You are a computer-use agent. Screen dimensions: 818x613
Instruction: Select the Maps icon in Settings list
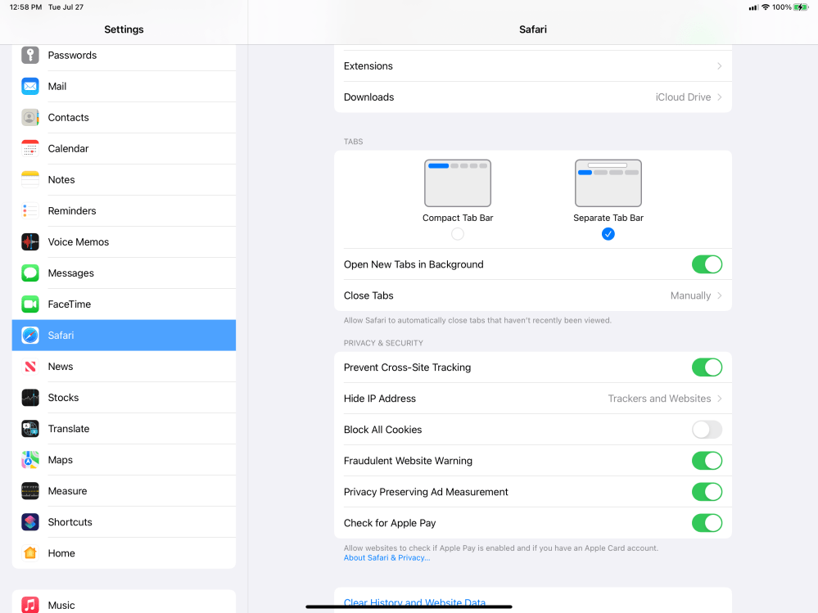coord(30,460)
